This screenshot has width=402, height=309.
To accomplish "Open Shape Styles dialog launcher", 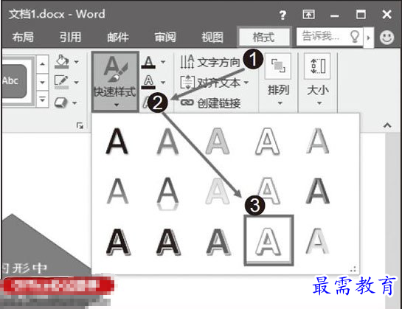I will (80, 125).
